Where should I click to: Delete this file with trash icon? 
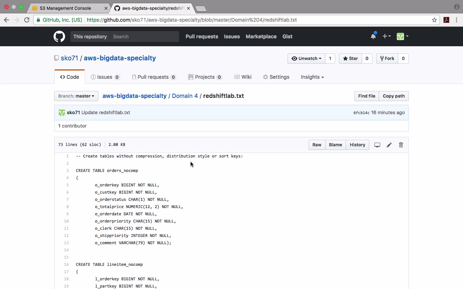coord(401,145)
